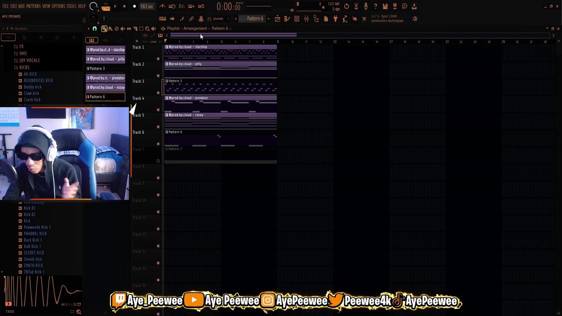
Task: Click the main volume knob
Action: [x=94, y=6]
